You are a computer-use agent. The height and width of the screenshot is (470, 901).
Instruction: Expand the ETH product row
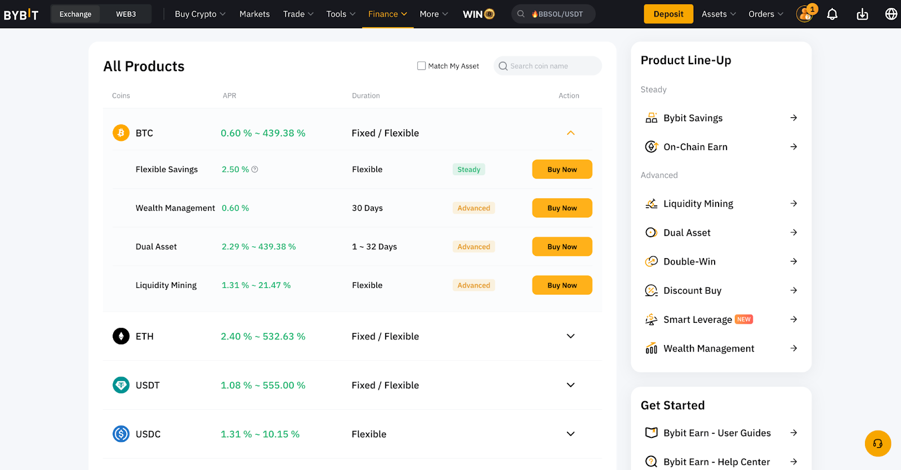(x=570, y=336)
